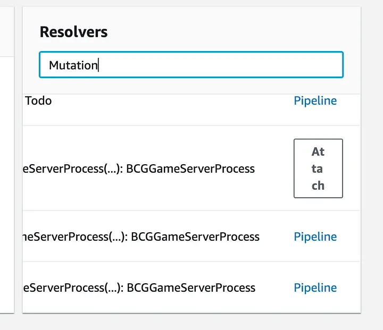383x330 pixels.
Task: Click empty space between Todo and its Pipeline link
Action: tap(170, 100)
